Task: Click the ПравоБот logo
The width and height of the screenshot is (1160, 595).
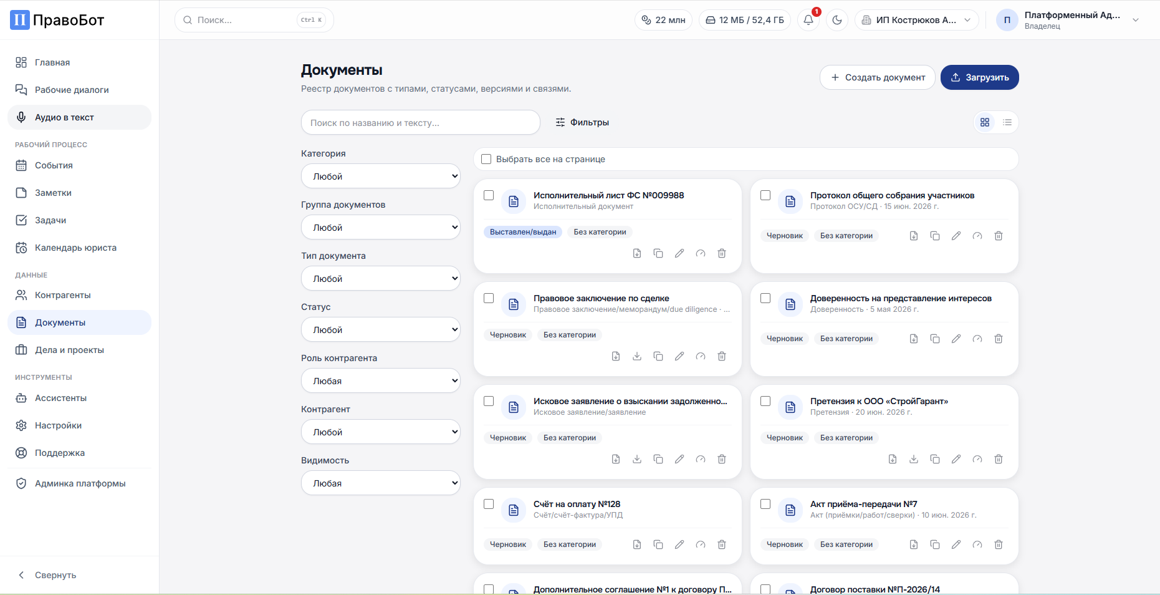Action: [x=57, y=20]
